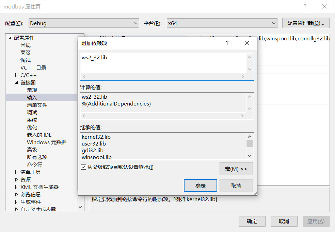The image size is (335, 232).
Task: Select 常规 under 链接器
Action: coord(32,90)
